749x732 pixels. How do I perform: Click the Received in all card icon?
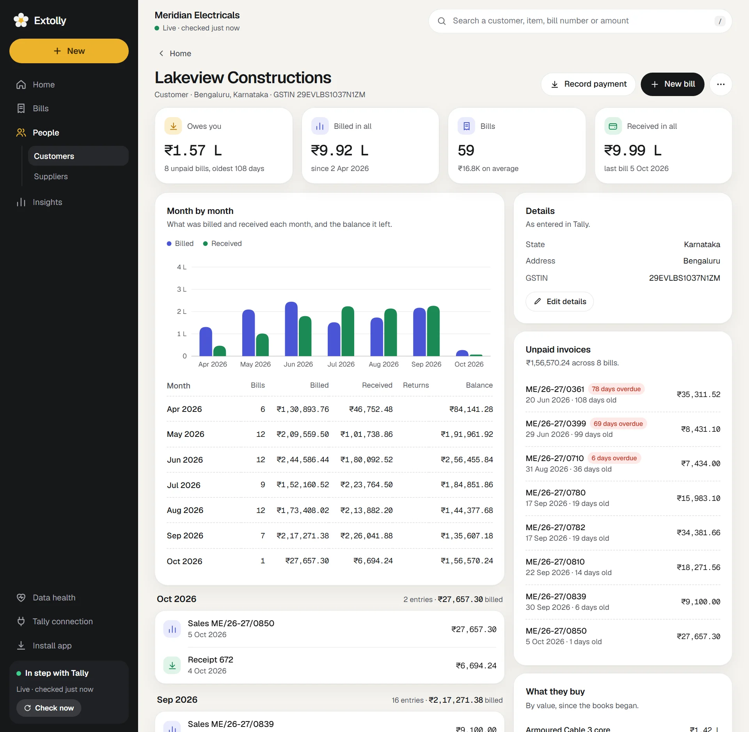pos(613,126)
